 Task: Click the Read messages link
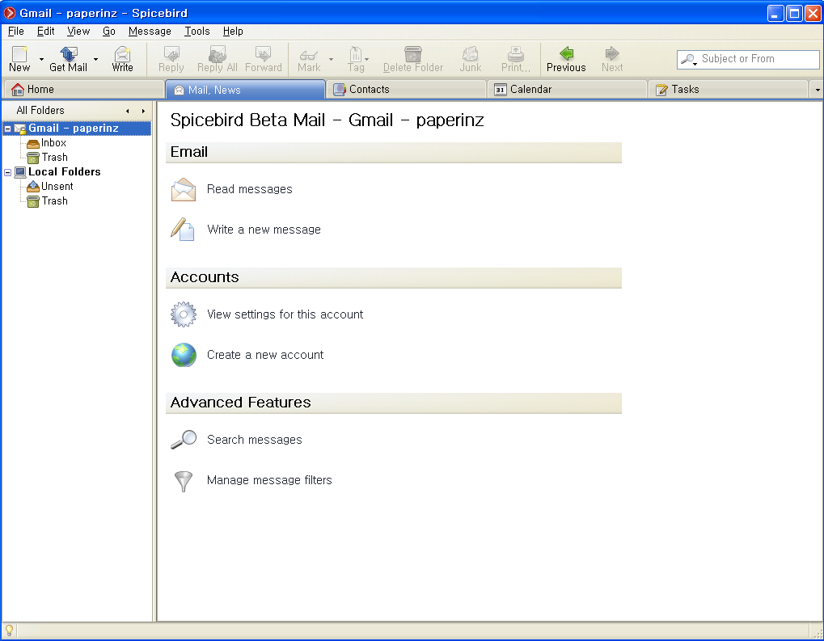pyautogui.click(x=250, y=189)
